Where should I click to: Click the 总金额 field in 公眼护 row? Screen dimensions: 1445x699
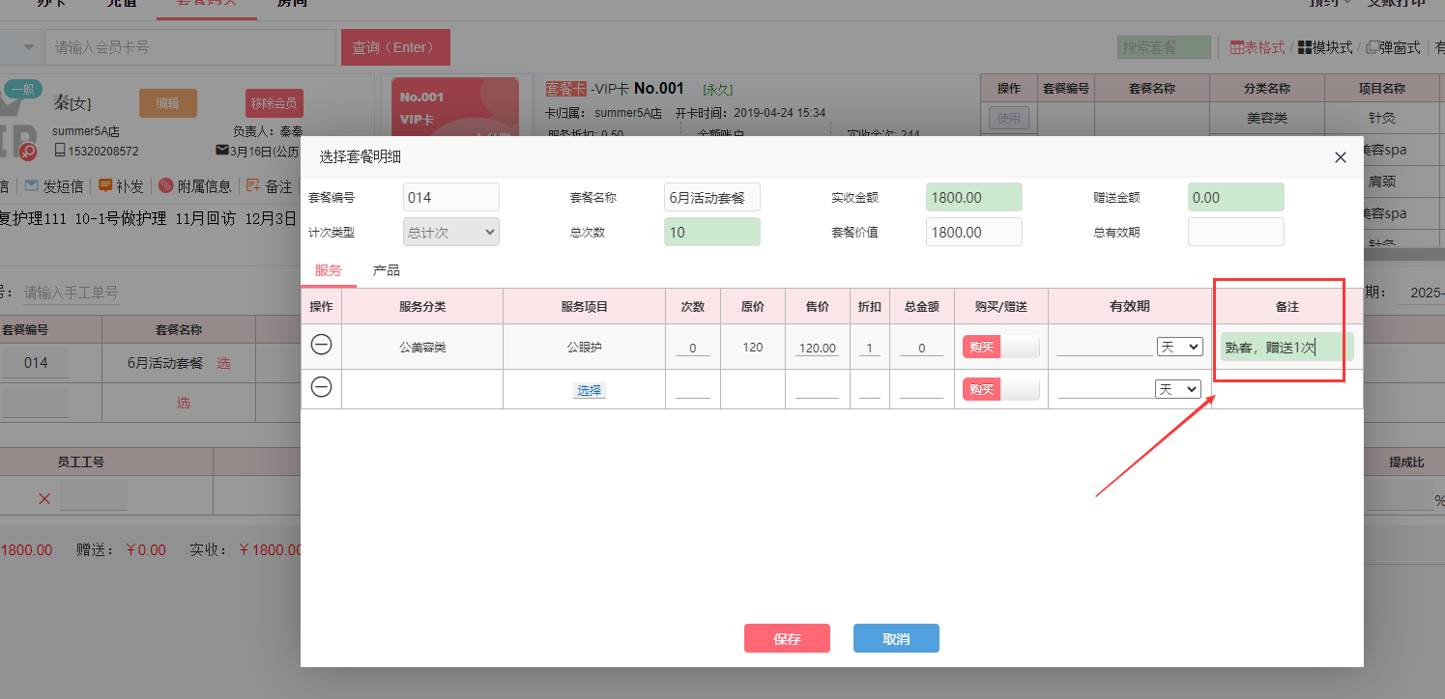(922, 348)
